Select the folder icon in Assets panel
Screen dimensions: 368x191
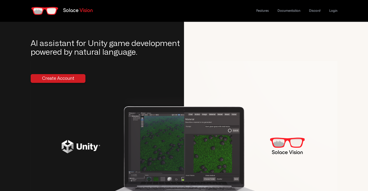[176, 179]
